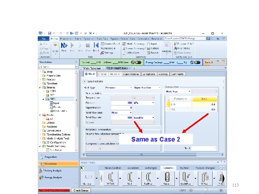Click the Check Status button
The width and height of the screenshot is (259, 194).
coord(81,190)
